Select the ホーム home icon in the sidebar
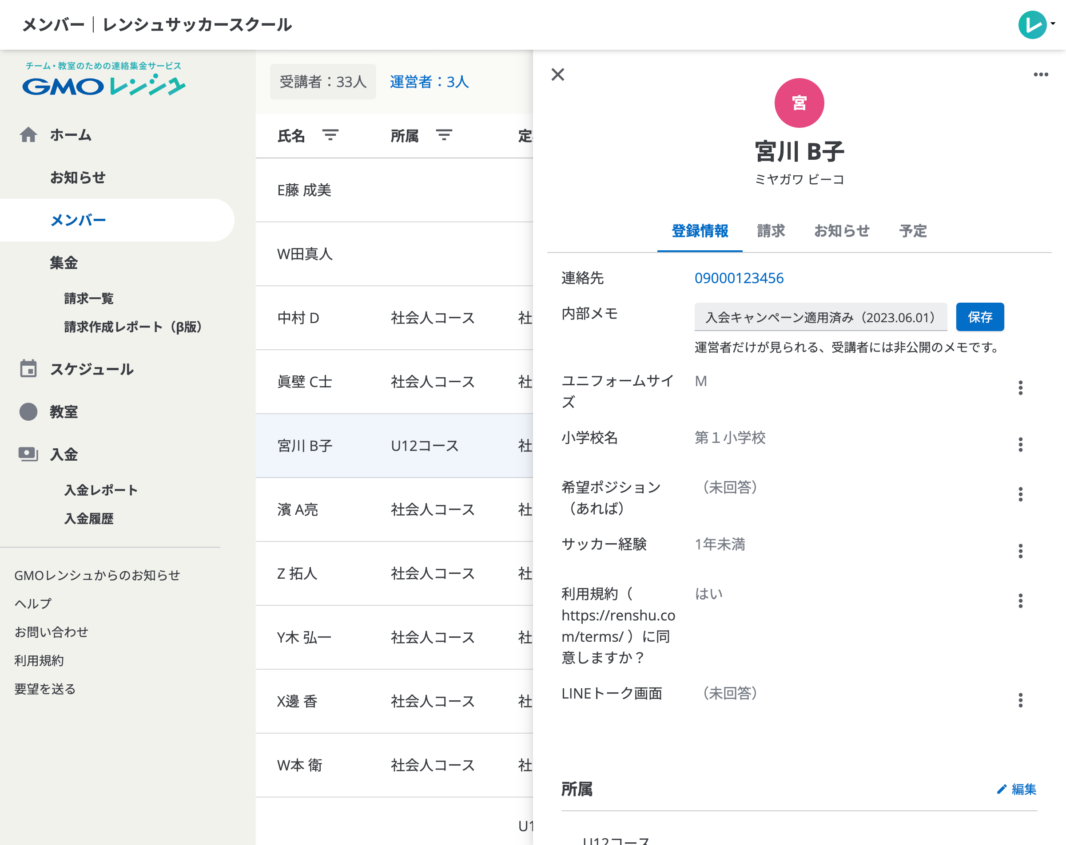This screenshot has height=845, width=1066. tap(29, 134)
